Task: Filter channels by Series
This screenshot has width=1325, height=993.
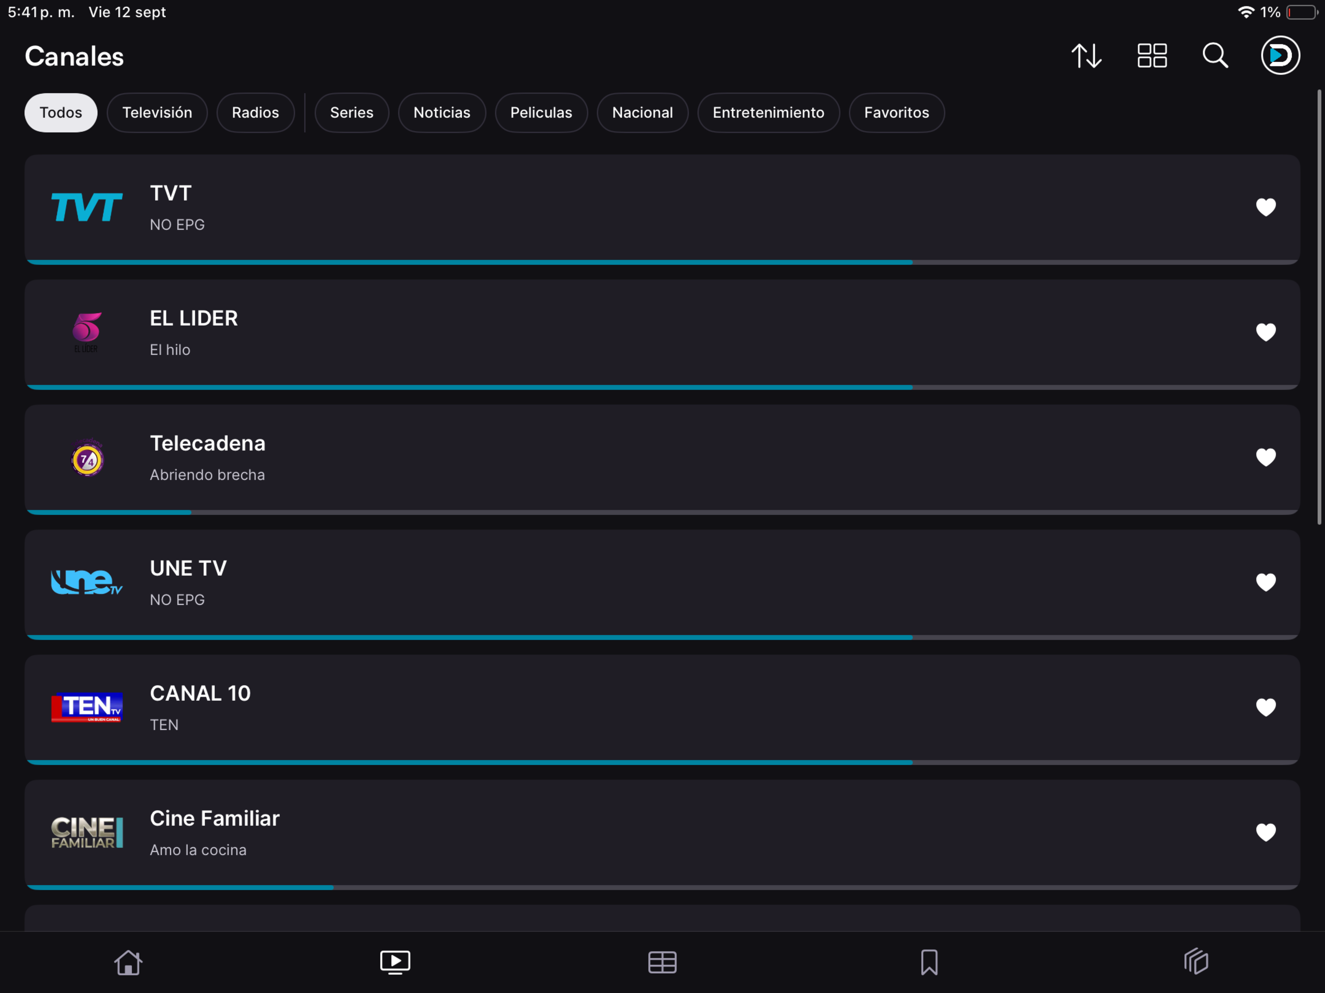Action: [351, 113]
